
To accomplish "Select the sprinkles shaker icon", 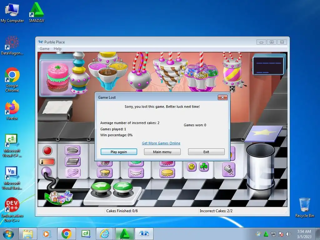I will point(228,170).
